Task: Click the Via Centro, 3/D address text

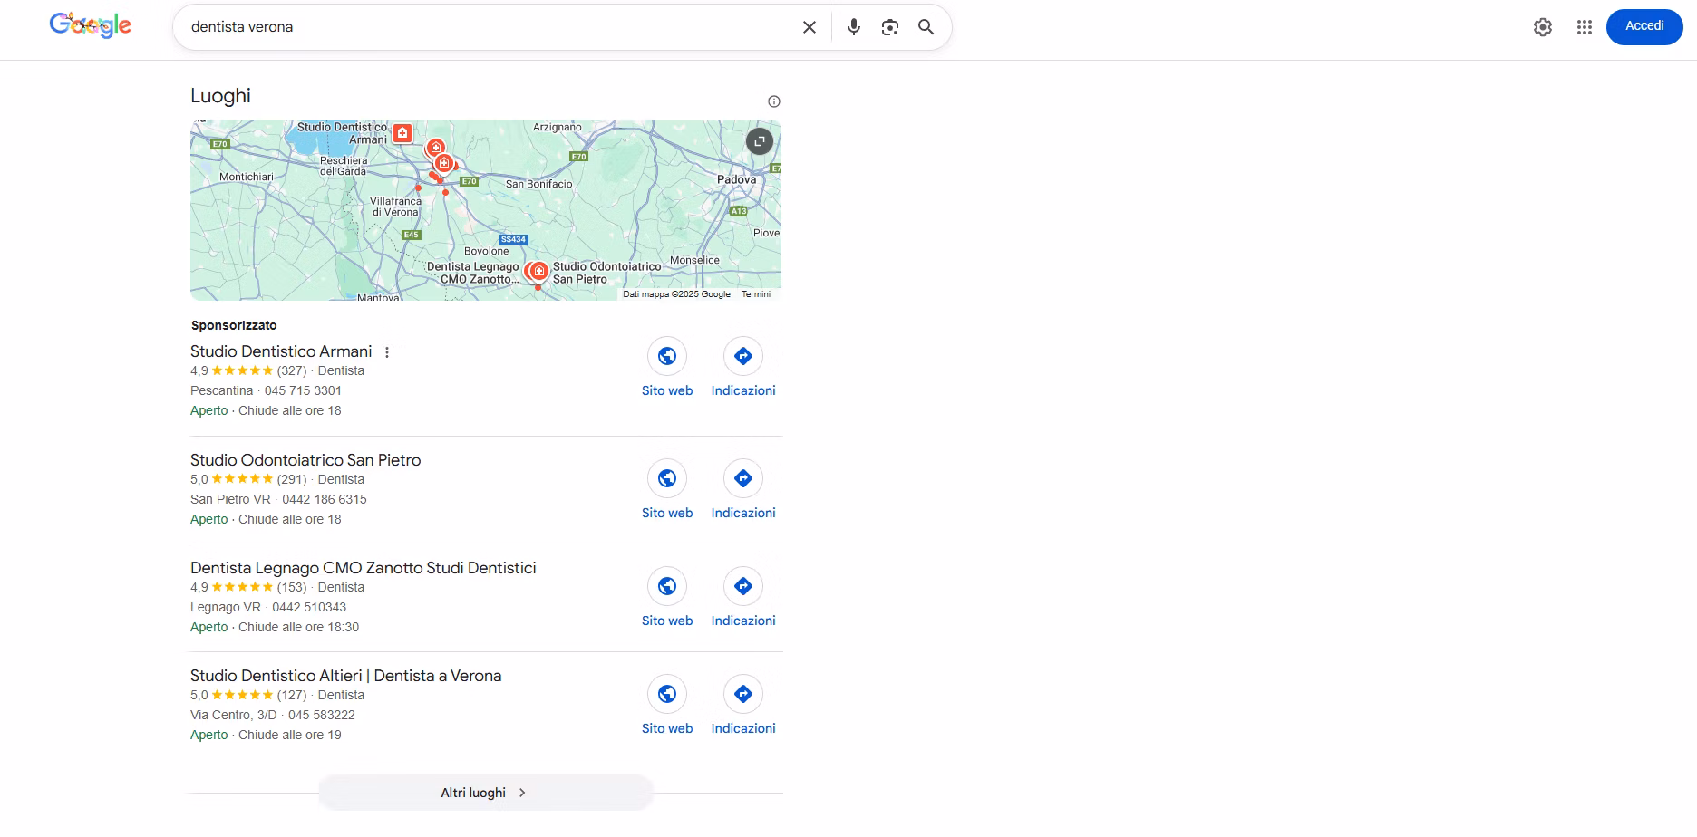Action: point(234,715)
